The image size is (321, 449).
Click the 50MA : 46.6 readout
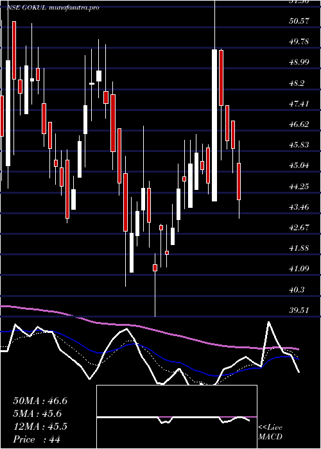40,401
